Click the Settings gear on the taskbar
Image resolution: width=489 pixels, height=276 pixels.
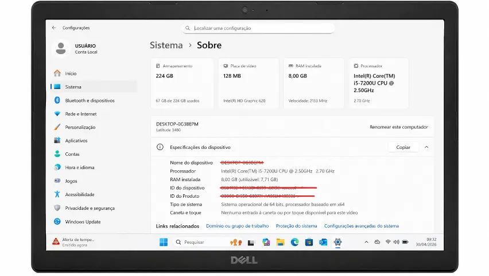tap(337, 242)
